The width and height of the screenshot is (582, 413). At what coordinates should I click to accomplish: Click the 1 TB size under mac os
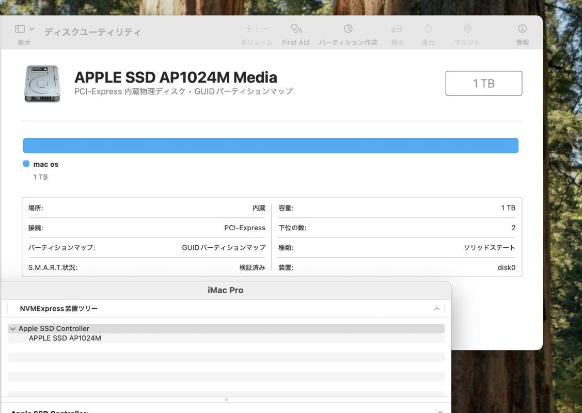click(40, 177)
